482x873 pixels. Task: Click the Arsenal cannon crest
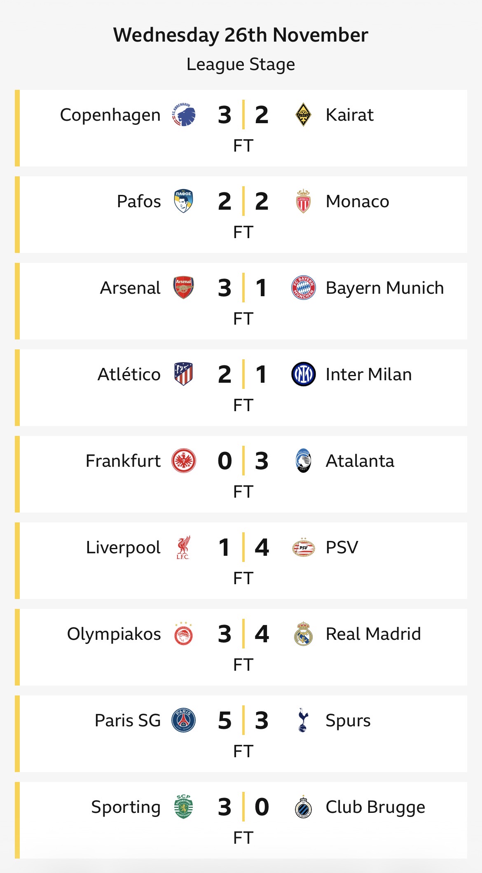183,288
